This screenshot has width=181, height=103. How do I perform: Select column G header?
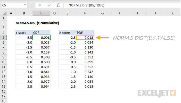[103, 13]
